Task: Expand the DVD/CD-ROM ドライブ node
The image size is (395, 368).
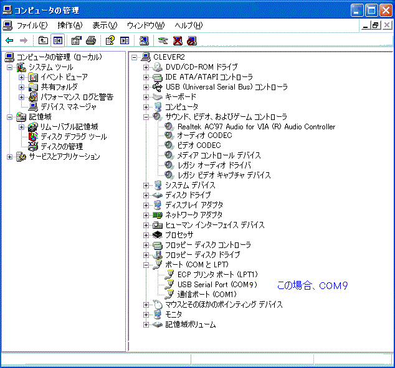Action: click(146, 67)
